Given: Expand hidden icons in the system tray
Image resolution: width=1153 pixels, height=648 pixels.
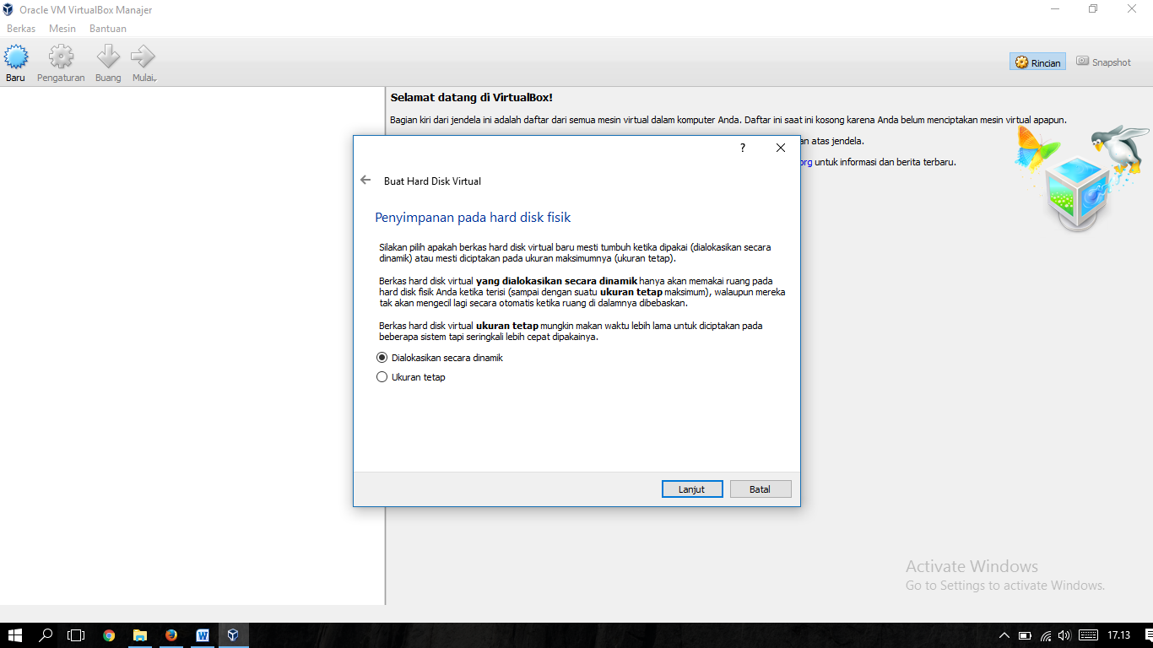Looking at the screenshot, I should (1004, 637).
